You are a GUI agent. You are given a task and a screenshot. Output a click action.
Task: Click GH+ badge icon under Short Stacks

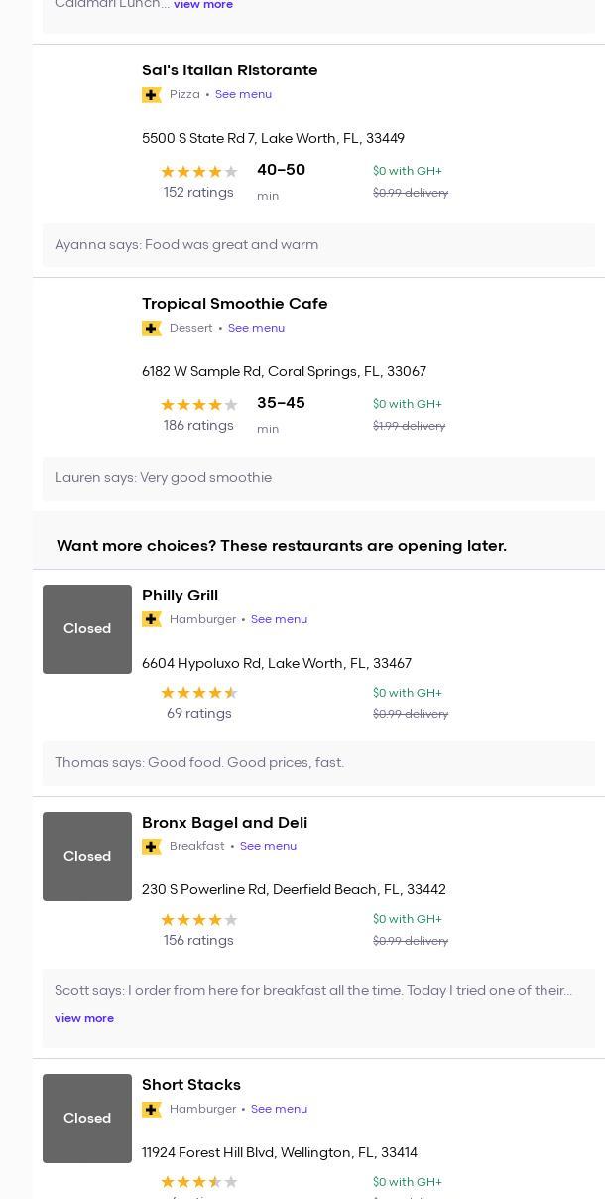(152, 1110)
